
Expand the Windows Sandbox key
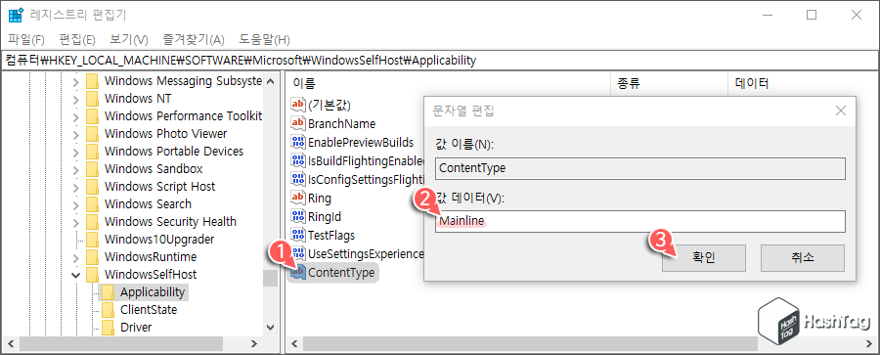(x=75, y=169)
